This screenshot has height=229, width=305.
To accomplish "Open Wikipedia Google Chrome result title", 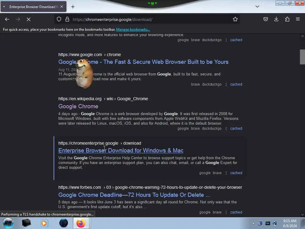I will 78,106.
